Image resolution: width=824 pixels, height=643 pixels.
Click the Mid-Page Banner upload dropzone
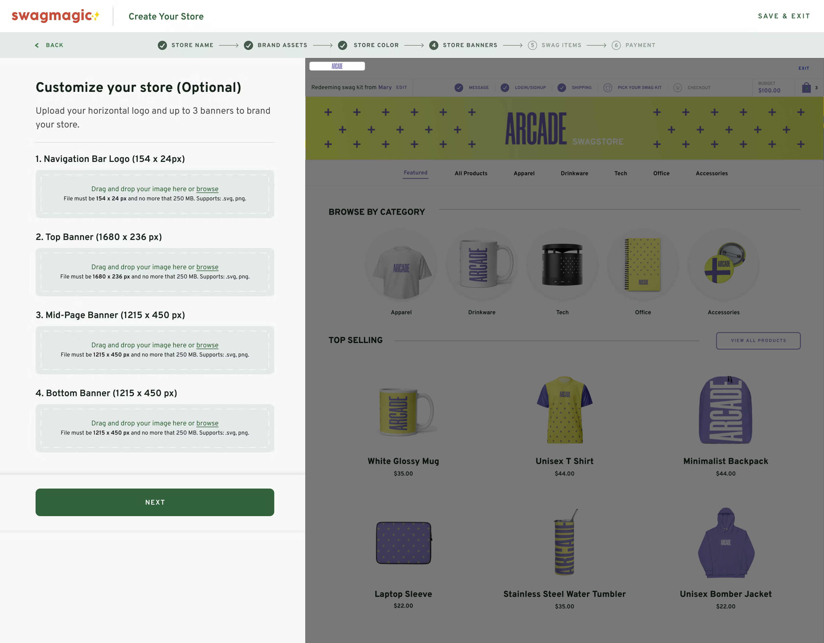[x=155, y=350]
